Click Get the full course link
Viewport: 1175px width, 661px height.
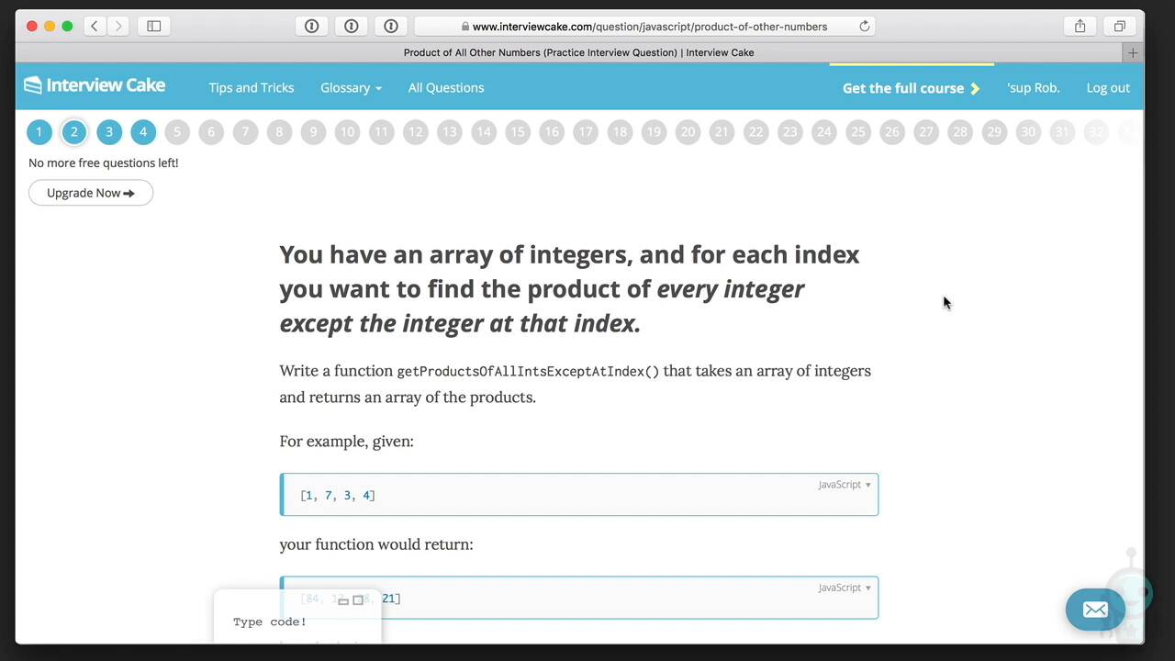click(911, 88)
